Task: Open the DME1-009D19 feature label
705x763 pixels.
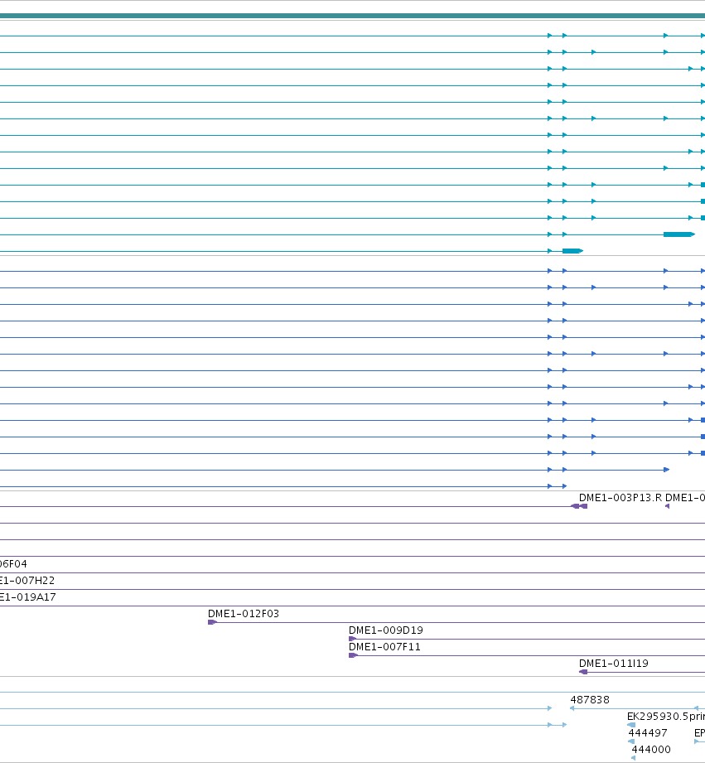Action: pyautogui.click(x=386, y=630)
